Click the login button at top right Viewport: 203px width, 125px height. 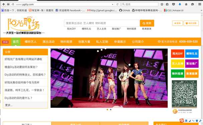point(178,23)
